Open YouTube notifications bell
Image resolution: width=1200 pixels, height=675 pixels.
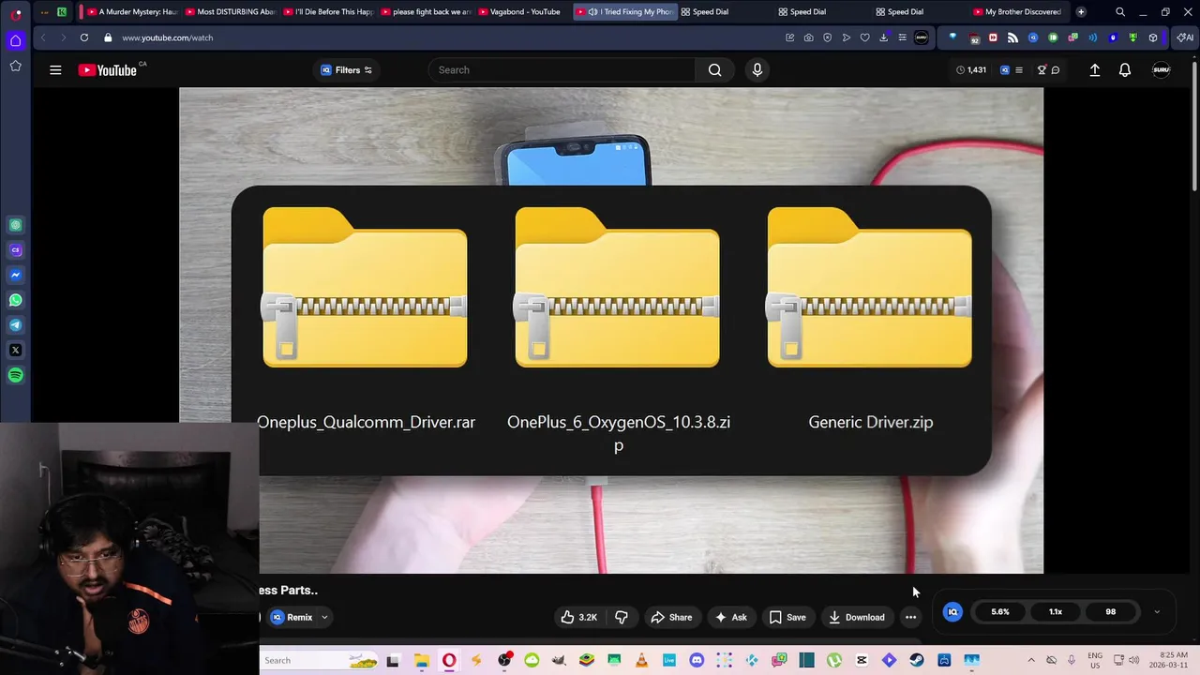pos(1125,70)
